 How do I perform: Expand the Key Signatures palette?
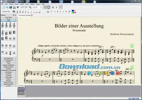pos(9,58)
